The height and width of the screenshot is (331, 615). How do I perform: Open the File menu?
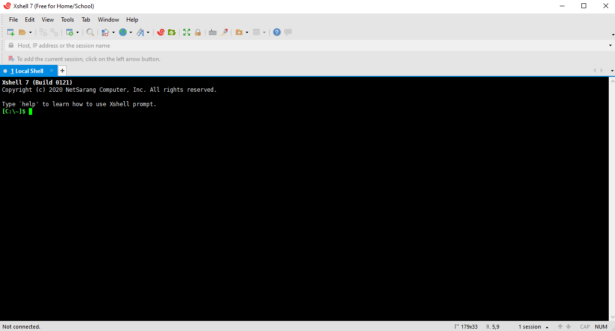[x=13, y=20]
